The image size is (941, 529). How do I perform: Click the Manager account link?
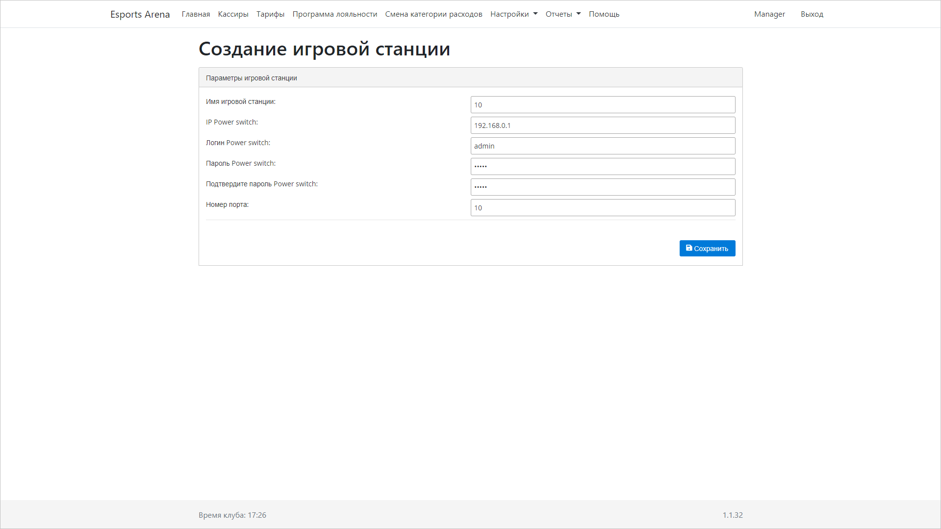click(x=769, y=14)
